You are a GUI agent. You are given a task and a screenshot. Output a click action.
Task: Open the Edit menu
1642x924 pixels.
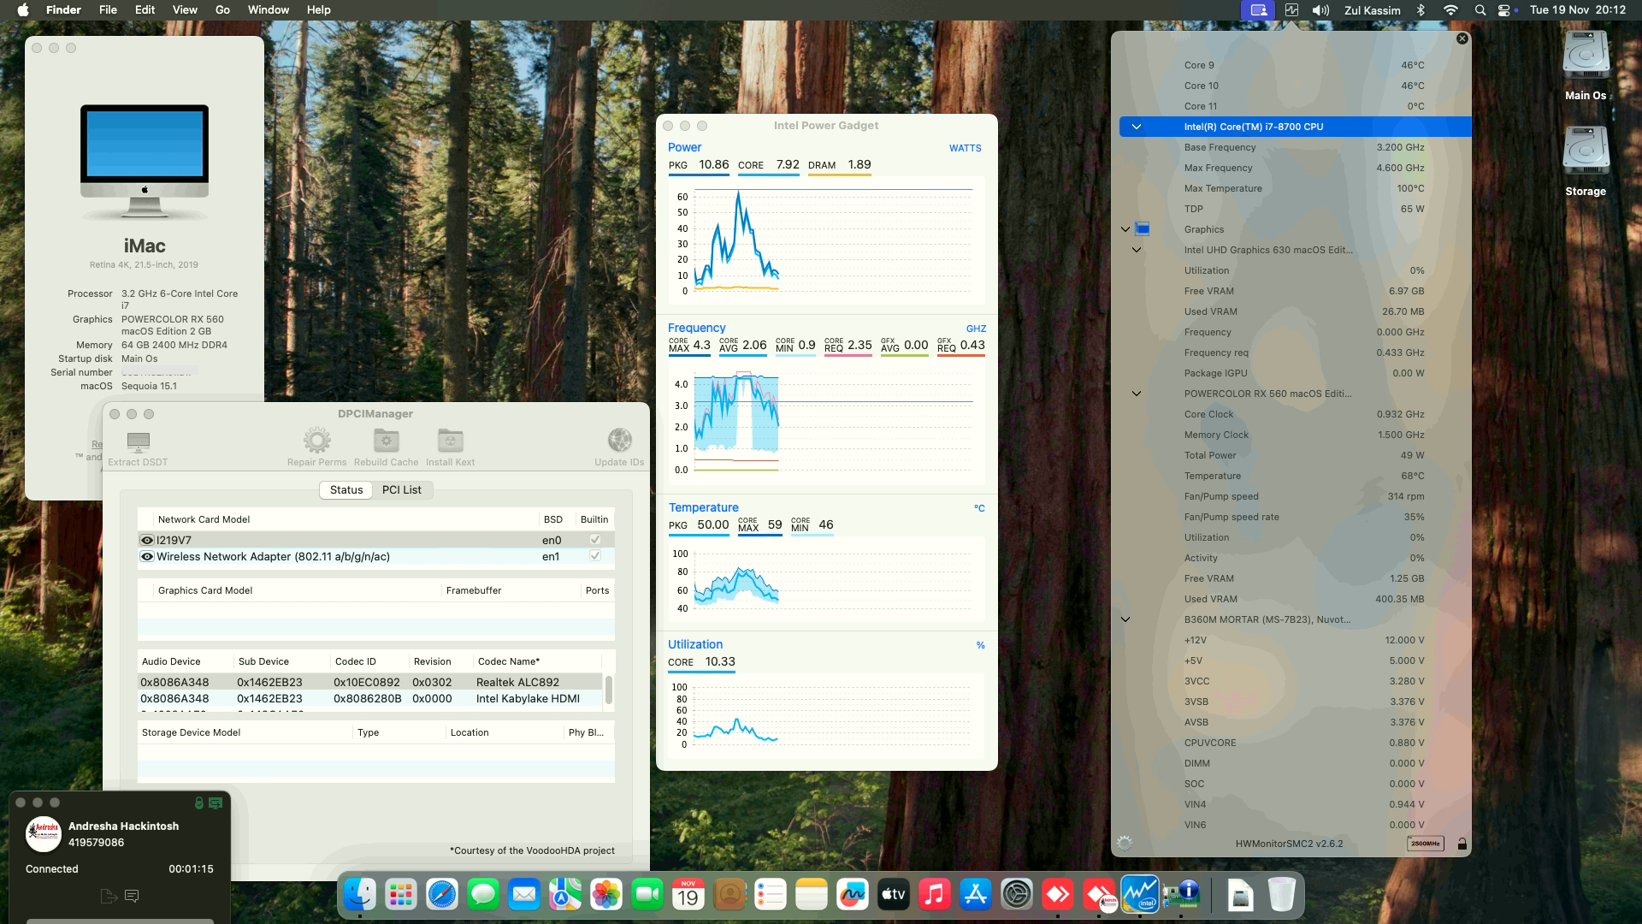(145, 10)
